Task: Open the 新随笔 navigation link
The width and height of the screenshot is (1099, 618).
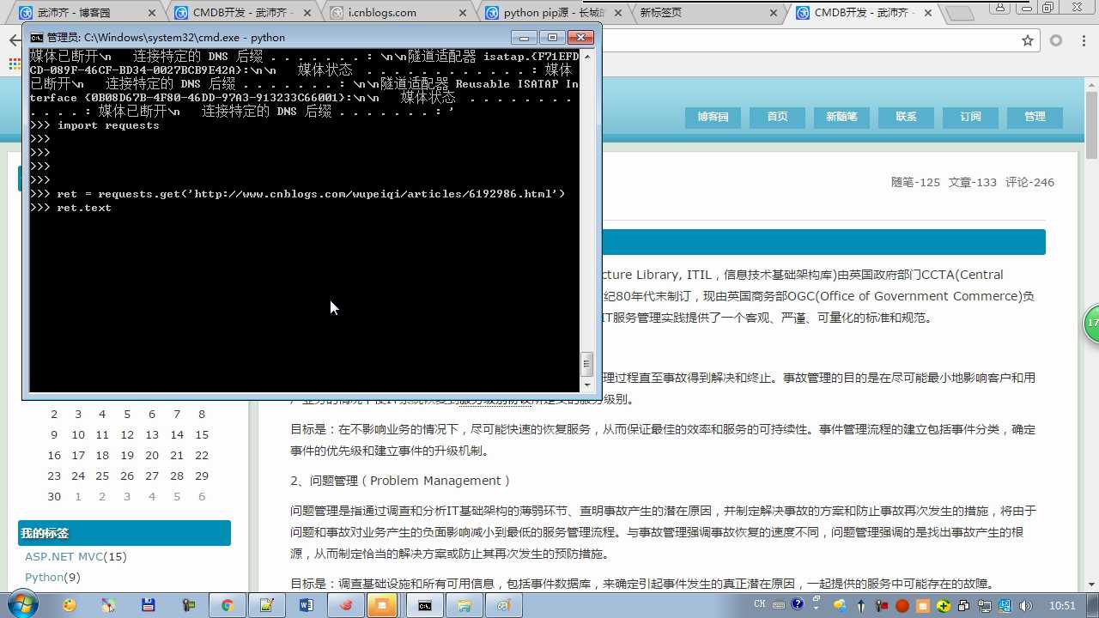Action: (x=841, y=117)
